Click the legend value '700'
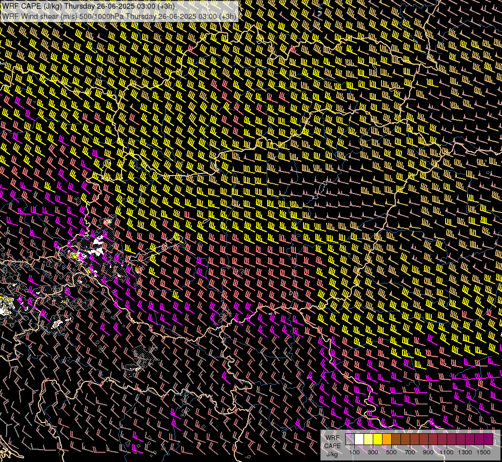The image size is (502, 462). point(410,452)
